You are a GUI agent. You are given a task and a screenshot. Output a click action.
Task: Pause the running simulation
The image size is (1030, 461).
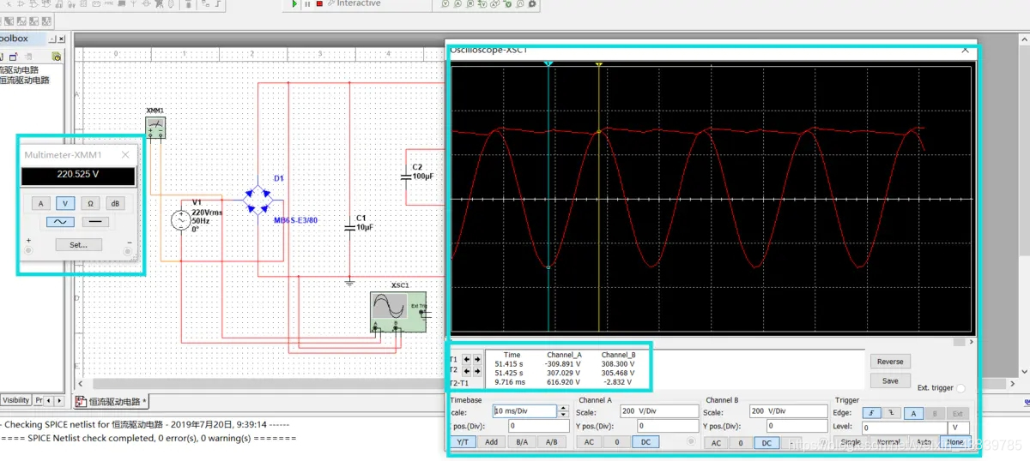(x=307, y=4)
